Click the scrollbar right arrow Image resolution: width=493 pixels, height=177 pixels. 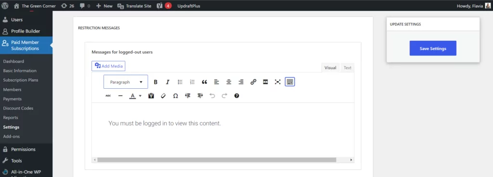point(351,160)
